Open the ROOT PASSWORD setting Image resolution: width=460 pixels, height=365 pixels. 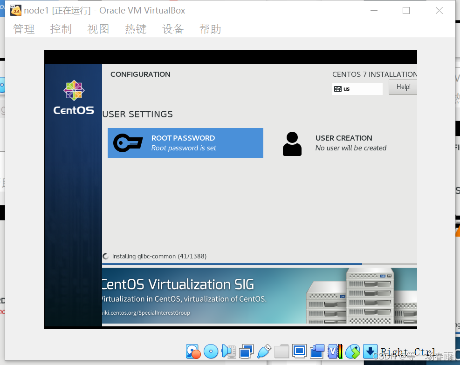(185, 143)
